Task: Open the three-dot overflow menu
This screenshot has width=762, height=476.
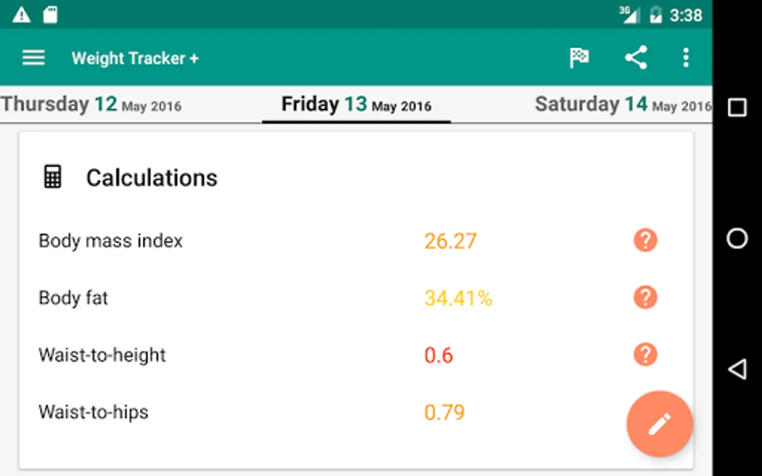Action: pos(686,58)
